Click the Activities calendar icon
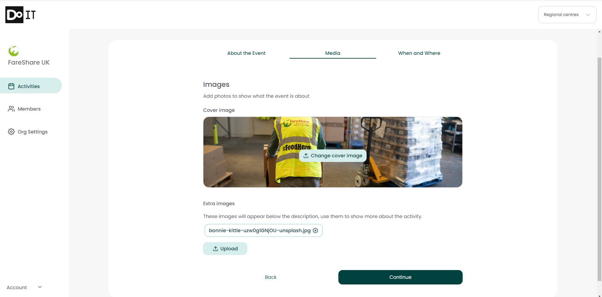 pos(11,86)
